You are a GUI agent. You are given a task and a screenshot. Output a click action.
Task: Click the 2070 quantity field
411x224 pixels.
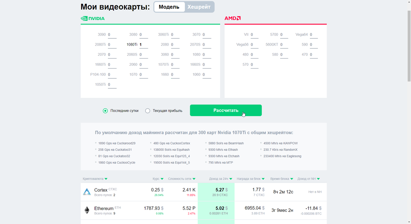pyautogui.click(x=112, y=54)
